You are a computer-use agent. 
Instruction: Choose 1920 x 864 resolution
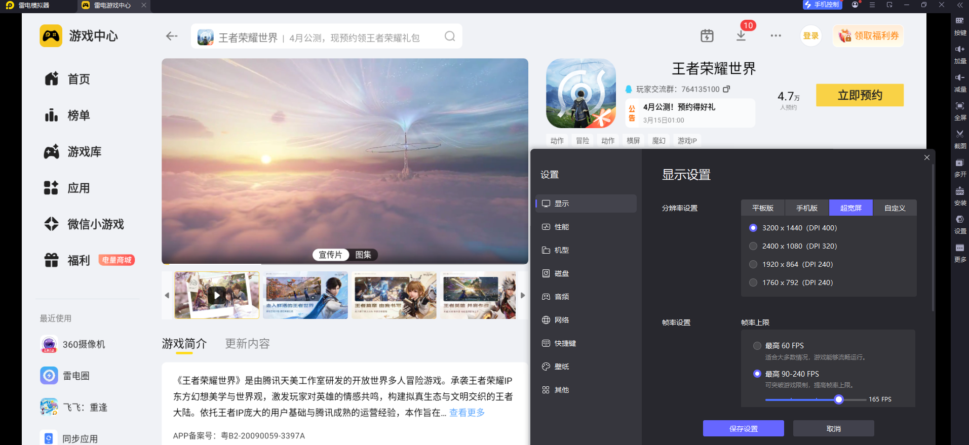pos(753,264)
